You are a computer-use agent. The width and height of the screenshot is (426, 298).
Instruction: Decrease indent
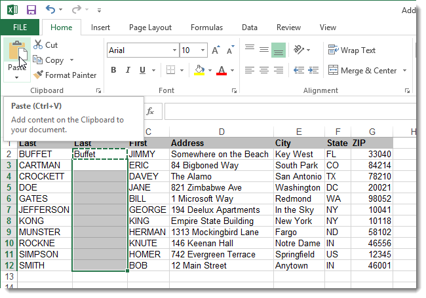tap(299, 70)
